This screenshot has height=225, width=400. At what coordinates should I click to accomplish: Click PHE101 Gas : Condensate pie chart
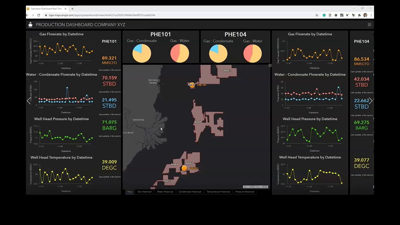point(142,53)
